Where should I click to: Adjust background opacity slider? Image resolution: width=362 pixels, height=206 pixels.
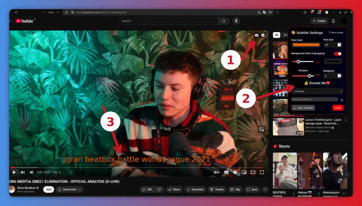coord(303,62)
